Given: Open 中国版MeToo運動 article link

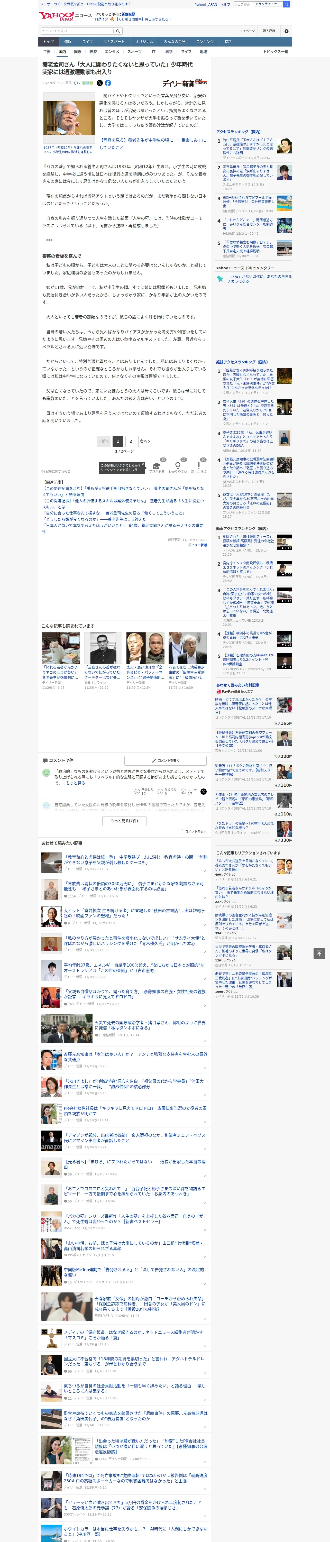Looking at the screenshot, I should [x=134, y=1272].
